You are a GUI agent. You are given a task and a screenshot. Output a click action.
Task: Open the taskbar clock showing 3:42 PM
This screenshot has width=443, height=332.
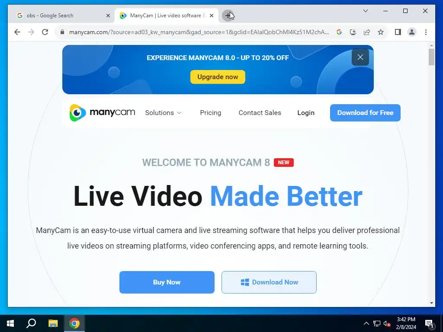click(406, 323)
